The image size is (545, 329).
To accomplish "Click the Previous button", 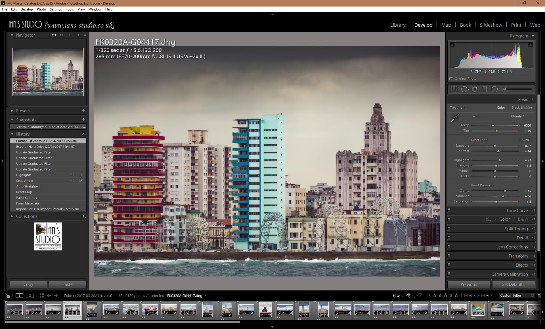I will [x=469, y=284].
